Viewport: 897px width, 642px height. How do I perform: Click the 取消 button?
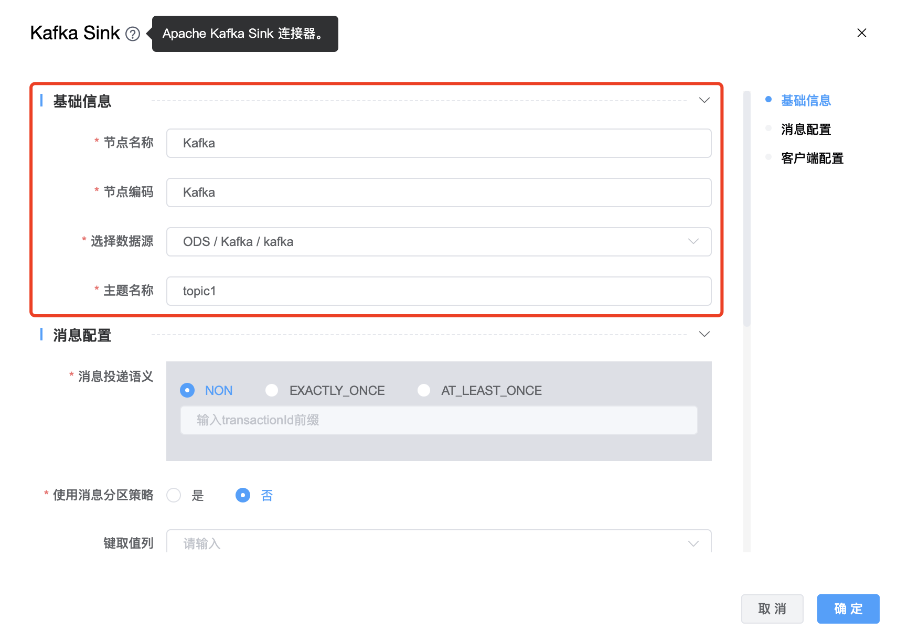tap(772, 608)
